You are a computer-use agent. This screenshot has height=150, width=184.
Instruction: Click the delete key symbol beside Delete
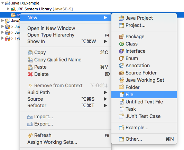pyautogui.click(x=108, y=74)
